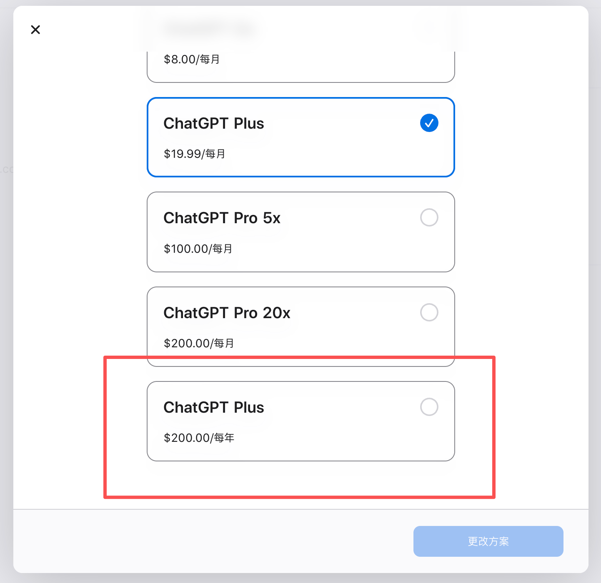Click the ChatGPT Pro 20x title

(x=227, y=313)
